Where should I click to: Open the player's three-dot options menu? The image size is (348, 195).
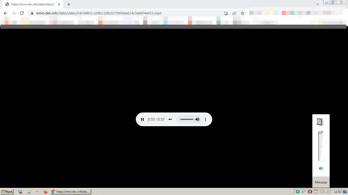click(206, 119)
